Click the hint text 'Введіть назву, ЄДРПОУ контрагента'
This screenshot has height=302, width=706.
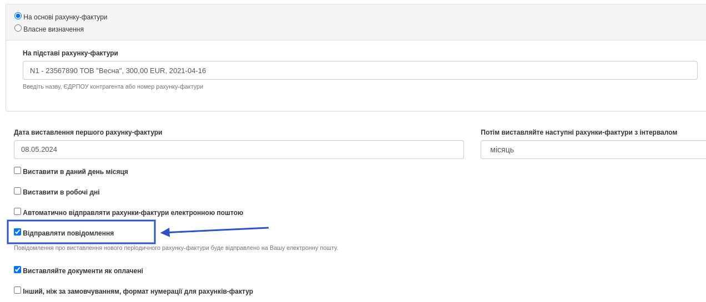[x=113, y=86]
